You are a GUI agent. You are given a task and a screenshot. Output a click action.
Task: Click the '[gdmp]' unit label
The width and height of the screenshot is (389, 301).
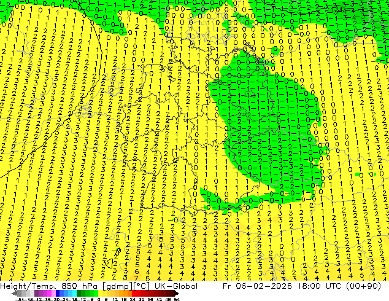point(117,286)
